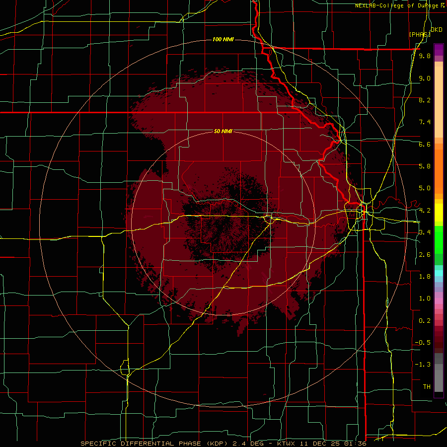Click the 01:36 time stamp in the caption
Image resolution: width=447 pixels, height=447 pixels.
point(356,444)
